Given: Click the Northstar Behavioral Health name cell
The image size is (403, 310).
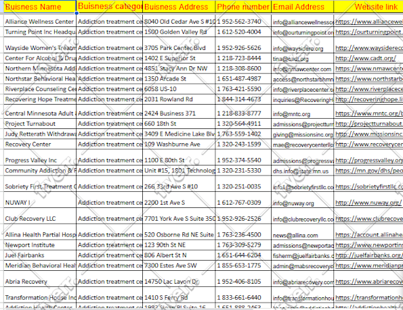Looking at the screenshot, I should tap(40, 78).
